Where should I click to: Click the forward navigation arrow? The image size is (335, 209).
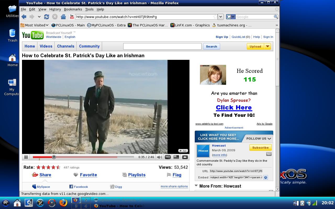pyautogui.click(x=32, y=17)
